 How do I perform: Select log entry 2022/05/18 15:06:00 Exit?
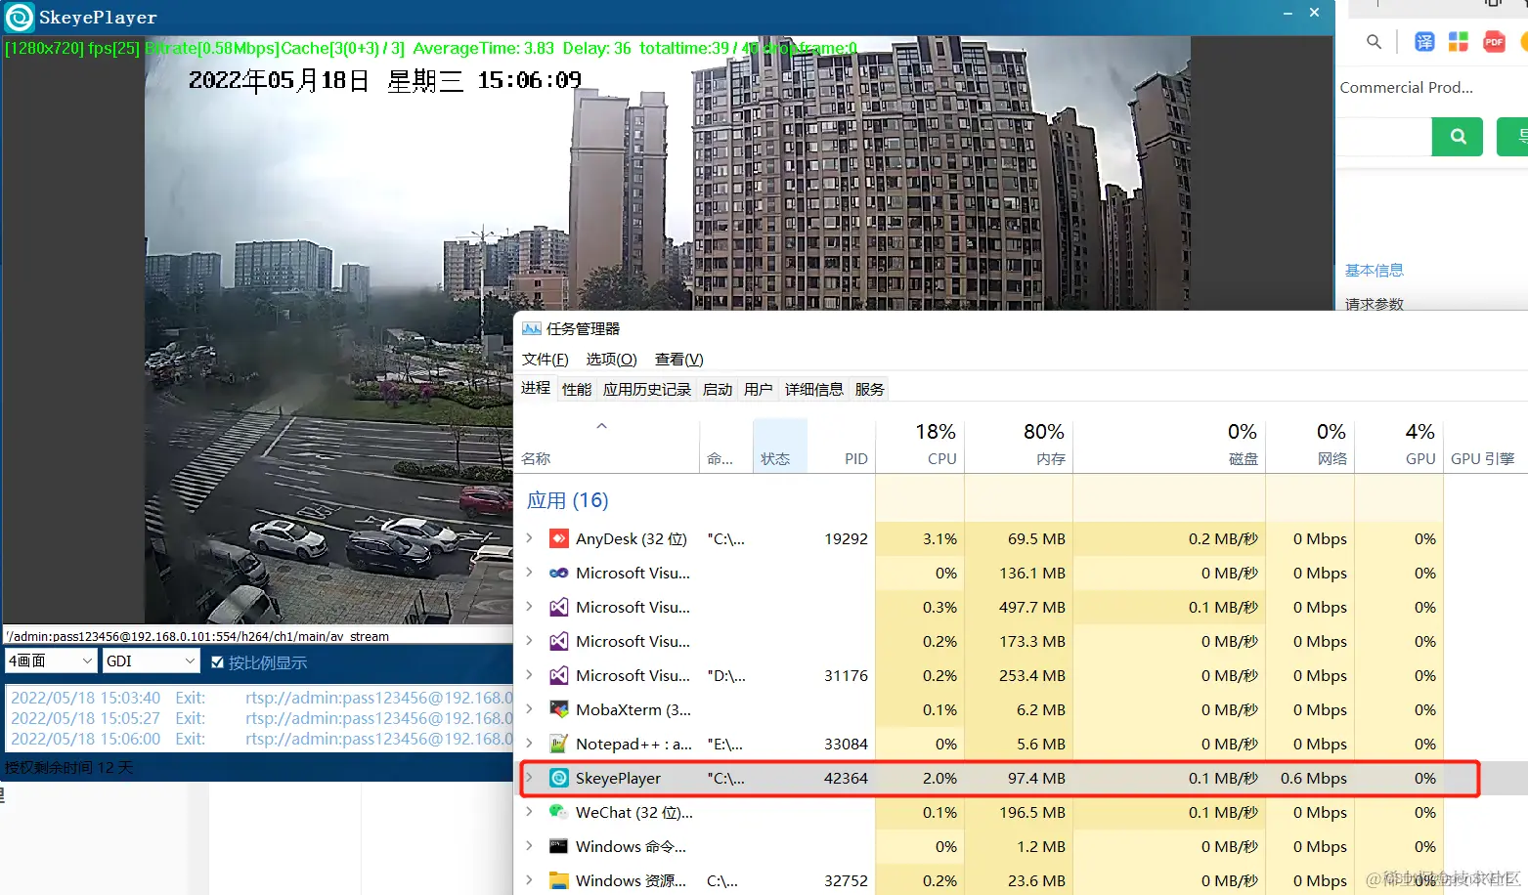pos(261,739)
